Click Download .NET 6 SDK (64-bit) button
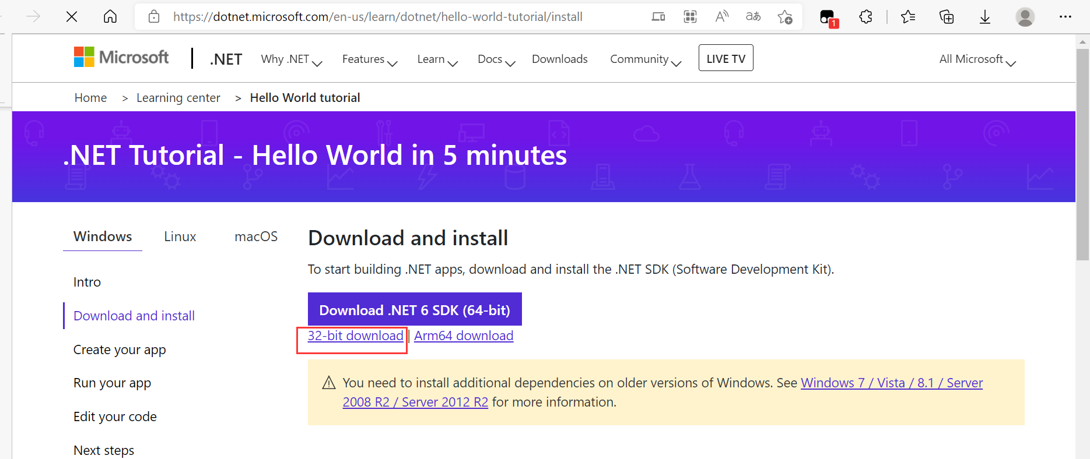Screen dimensions: 1090x459 click(x=415, y=309)
